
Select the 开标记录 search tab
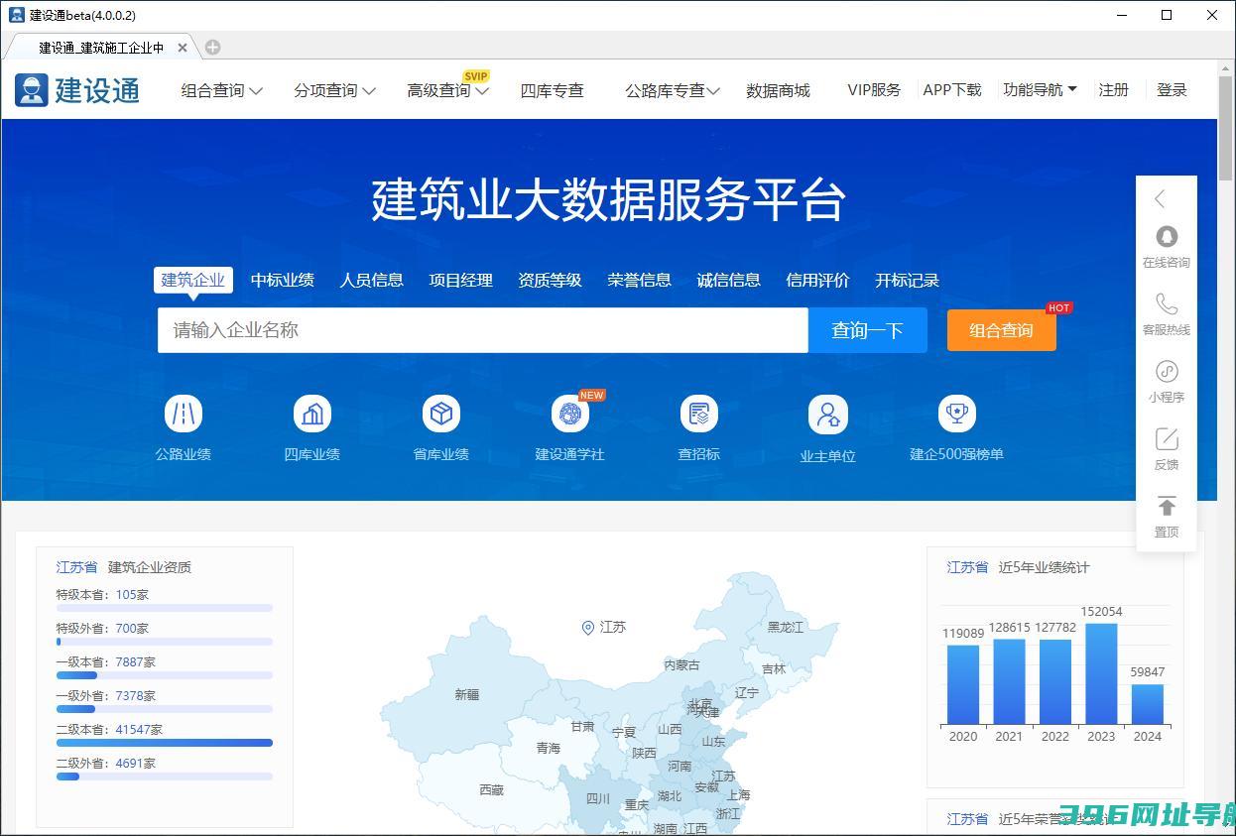click(x=907, y=280)
